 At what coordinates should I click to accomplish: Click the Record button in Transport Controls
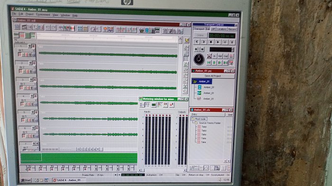pos(225,42)
